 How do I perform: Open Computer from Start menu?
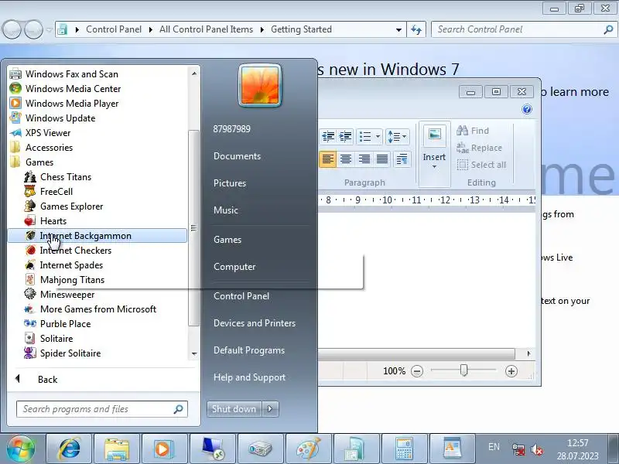[x=234, y=266]
